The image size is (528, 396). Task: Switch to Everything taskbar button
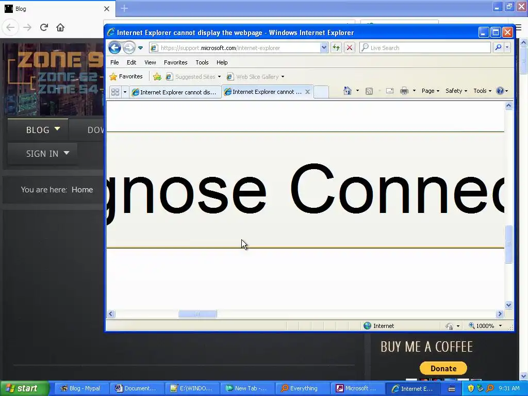click(x=303, y=388)
